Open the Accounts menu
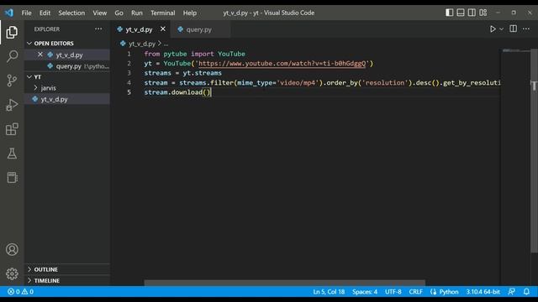 coord(12,249)
